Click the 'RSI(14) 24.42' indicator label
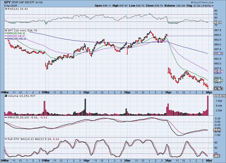The image size is (226, 163). 18,9
